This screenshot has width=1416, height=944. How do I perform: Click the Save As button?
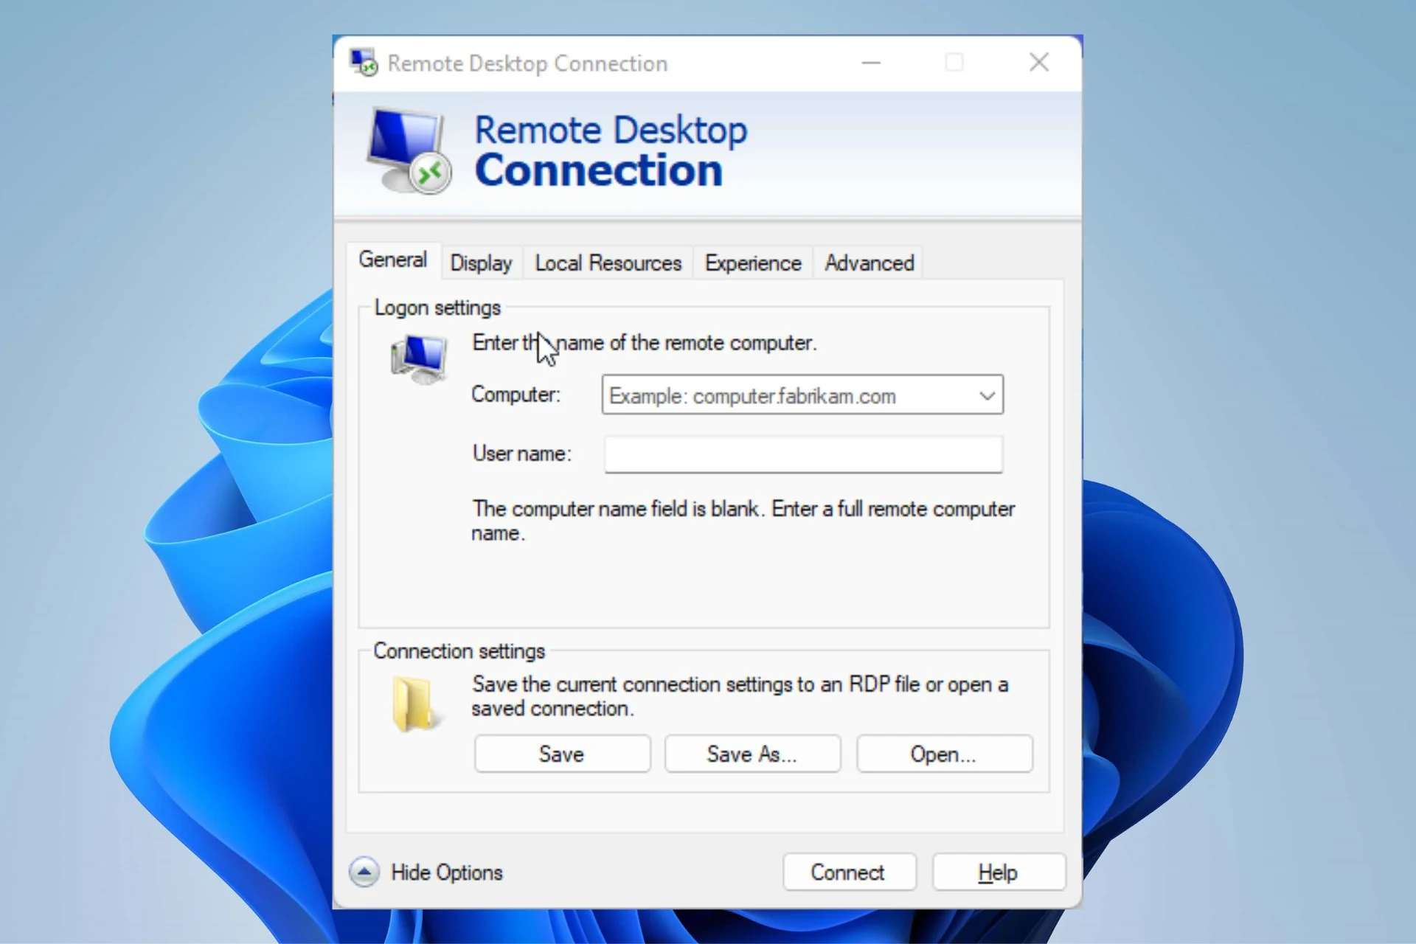tap(752, 753)
